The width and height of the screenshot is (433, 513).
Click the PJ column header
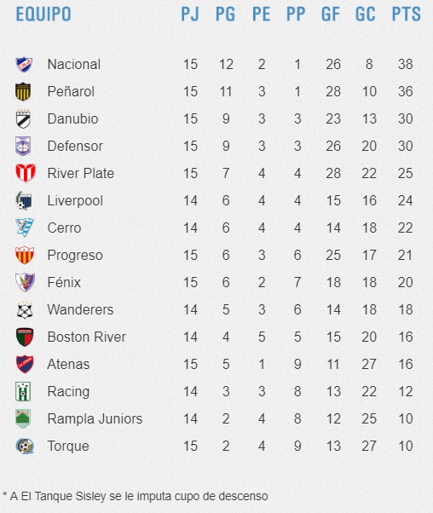(190, 14)
